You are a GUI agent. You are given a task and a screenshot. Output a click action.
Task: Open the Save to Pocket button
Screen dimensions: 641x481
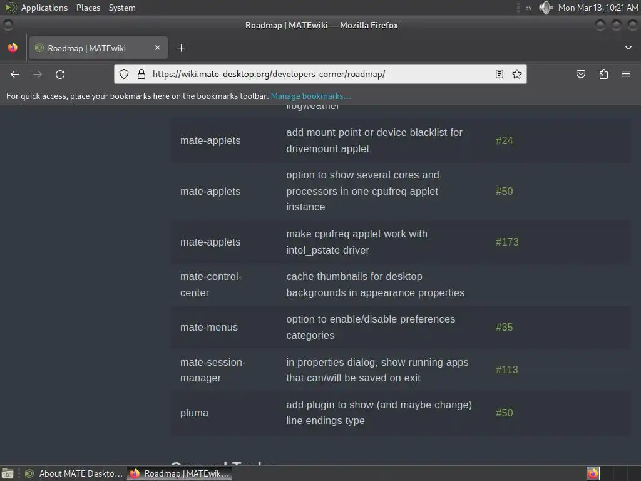click(580, 74)
